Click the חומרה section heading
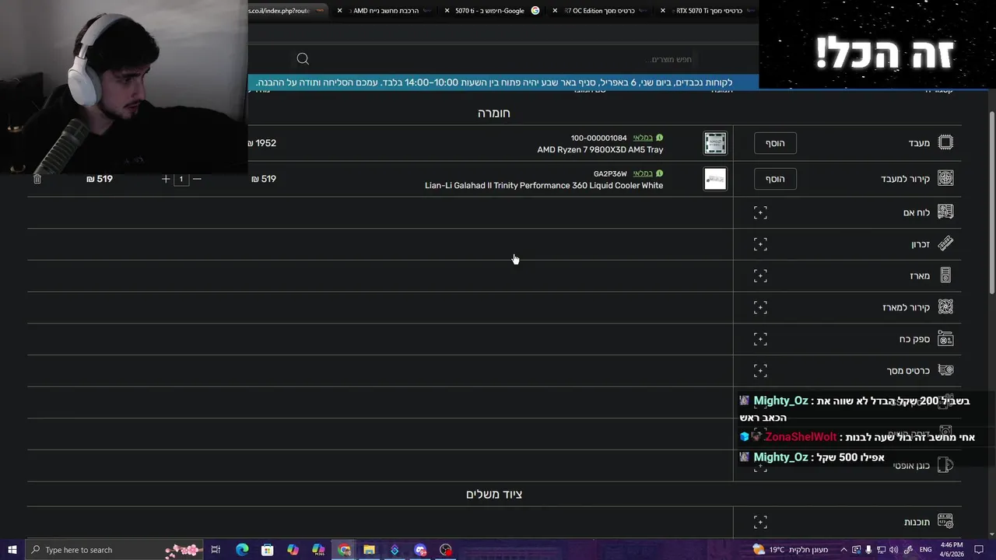The width and height of the screenshot is (996, 560). [494, 113]
